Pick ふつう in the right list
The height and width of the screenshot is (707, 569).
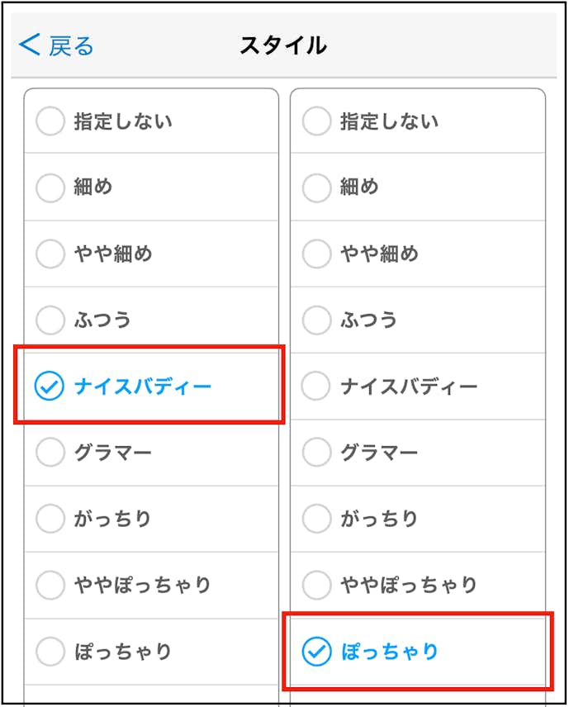316,320
